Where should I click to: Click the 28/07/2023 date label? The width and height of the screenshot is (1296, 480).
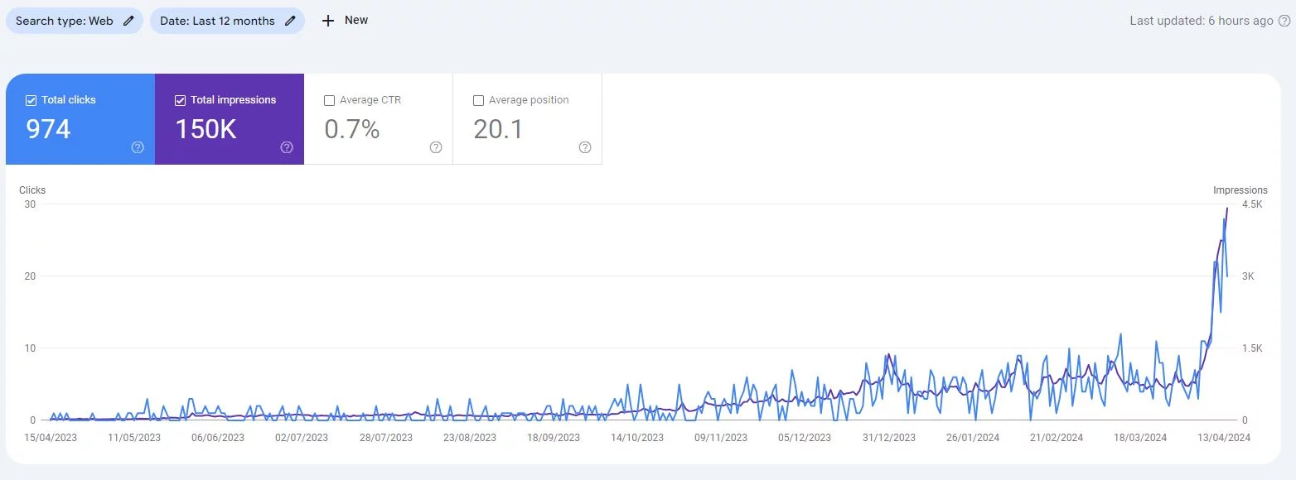point(386,438)
